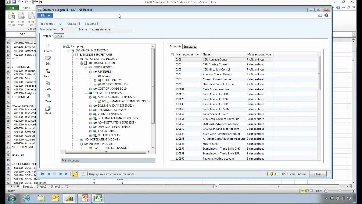Viewport: 362px width, 204px height.
Task: Sort by Name column header
Action: point(223,54)
